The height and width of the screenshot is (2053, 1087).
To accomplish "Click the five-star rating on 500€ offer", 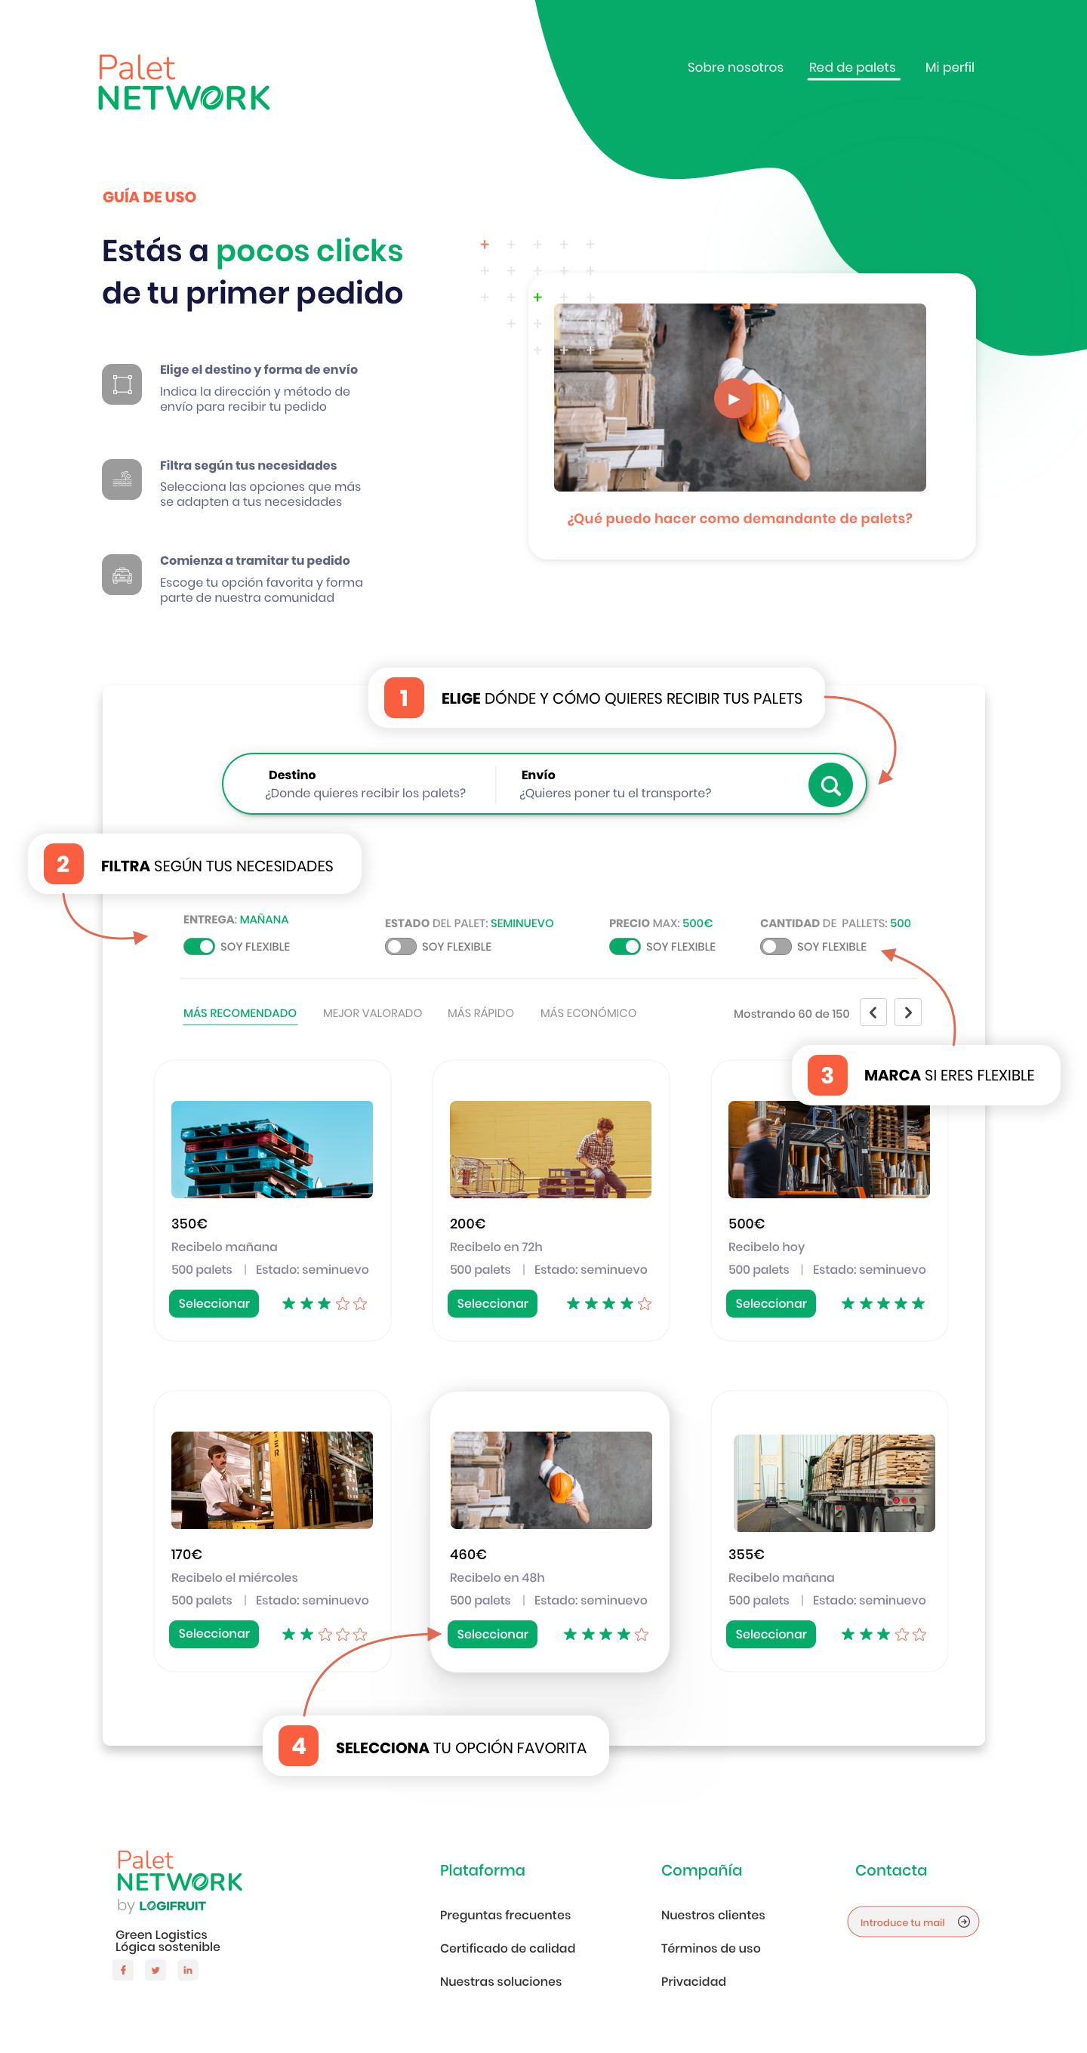I will 882,1303.
